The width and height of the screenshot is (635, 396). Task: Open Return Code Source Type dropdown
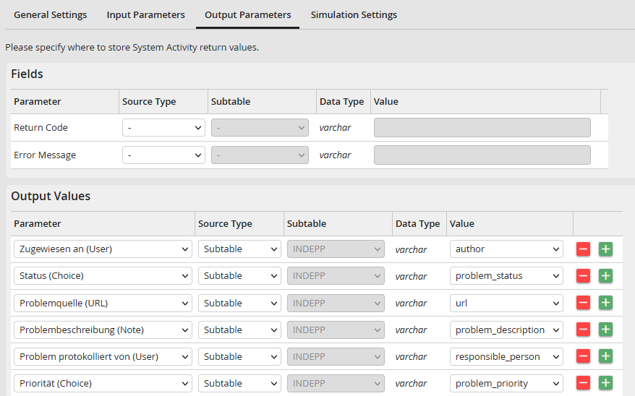[x=163, y=127]
